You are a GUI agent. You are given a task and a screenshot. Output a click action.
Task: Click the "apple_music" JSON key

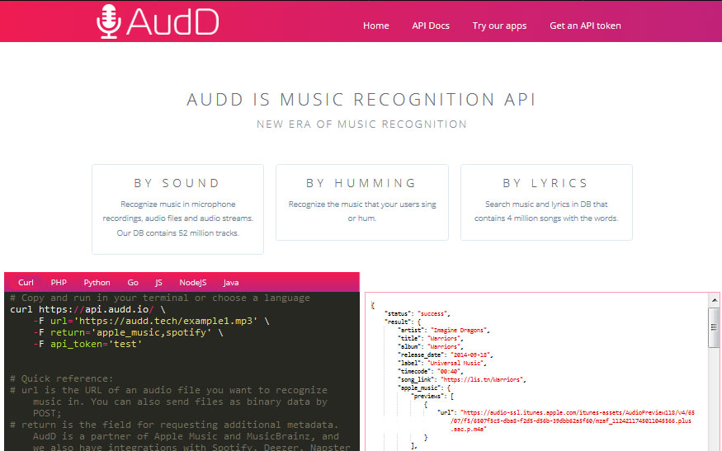tap(418, 388)
